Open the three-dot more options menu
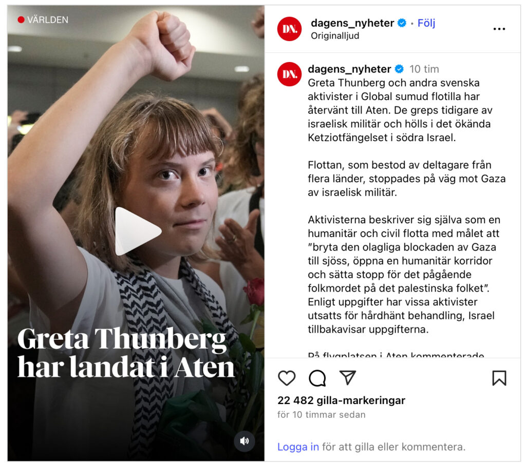Image resolution: width=526 pixels, height=463 pixels. pos(499,29)
